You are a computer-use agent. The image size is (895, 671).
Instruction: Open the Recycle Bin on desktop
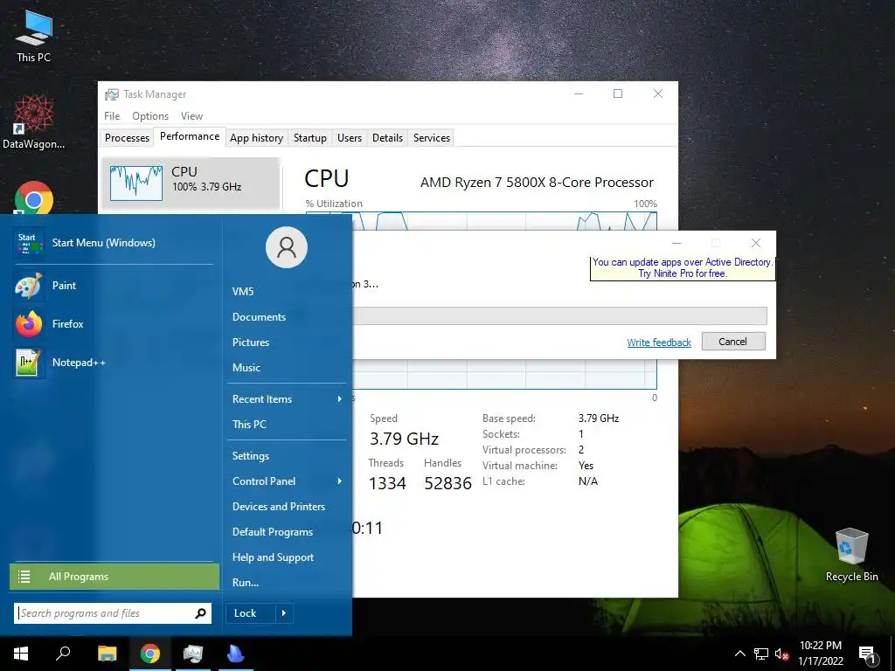coord(851,554)
